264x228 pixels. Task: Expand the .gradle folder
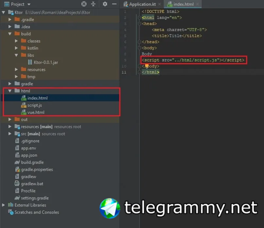click(10, 20)
